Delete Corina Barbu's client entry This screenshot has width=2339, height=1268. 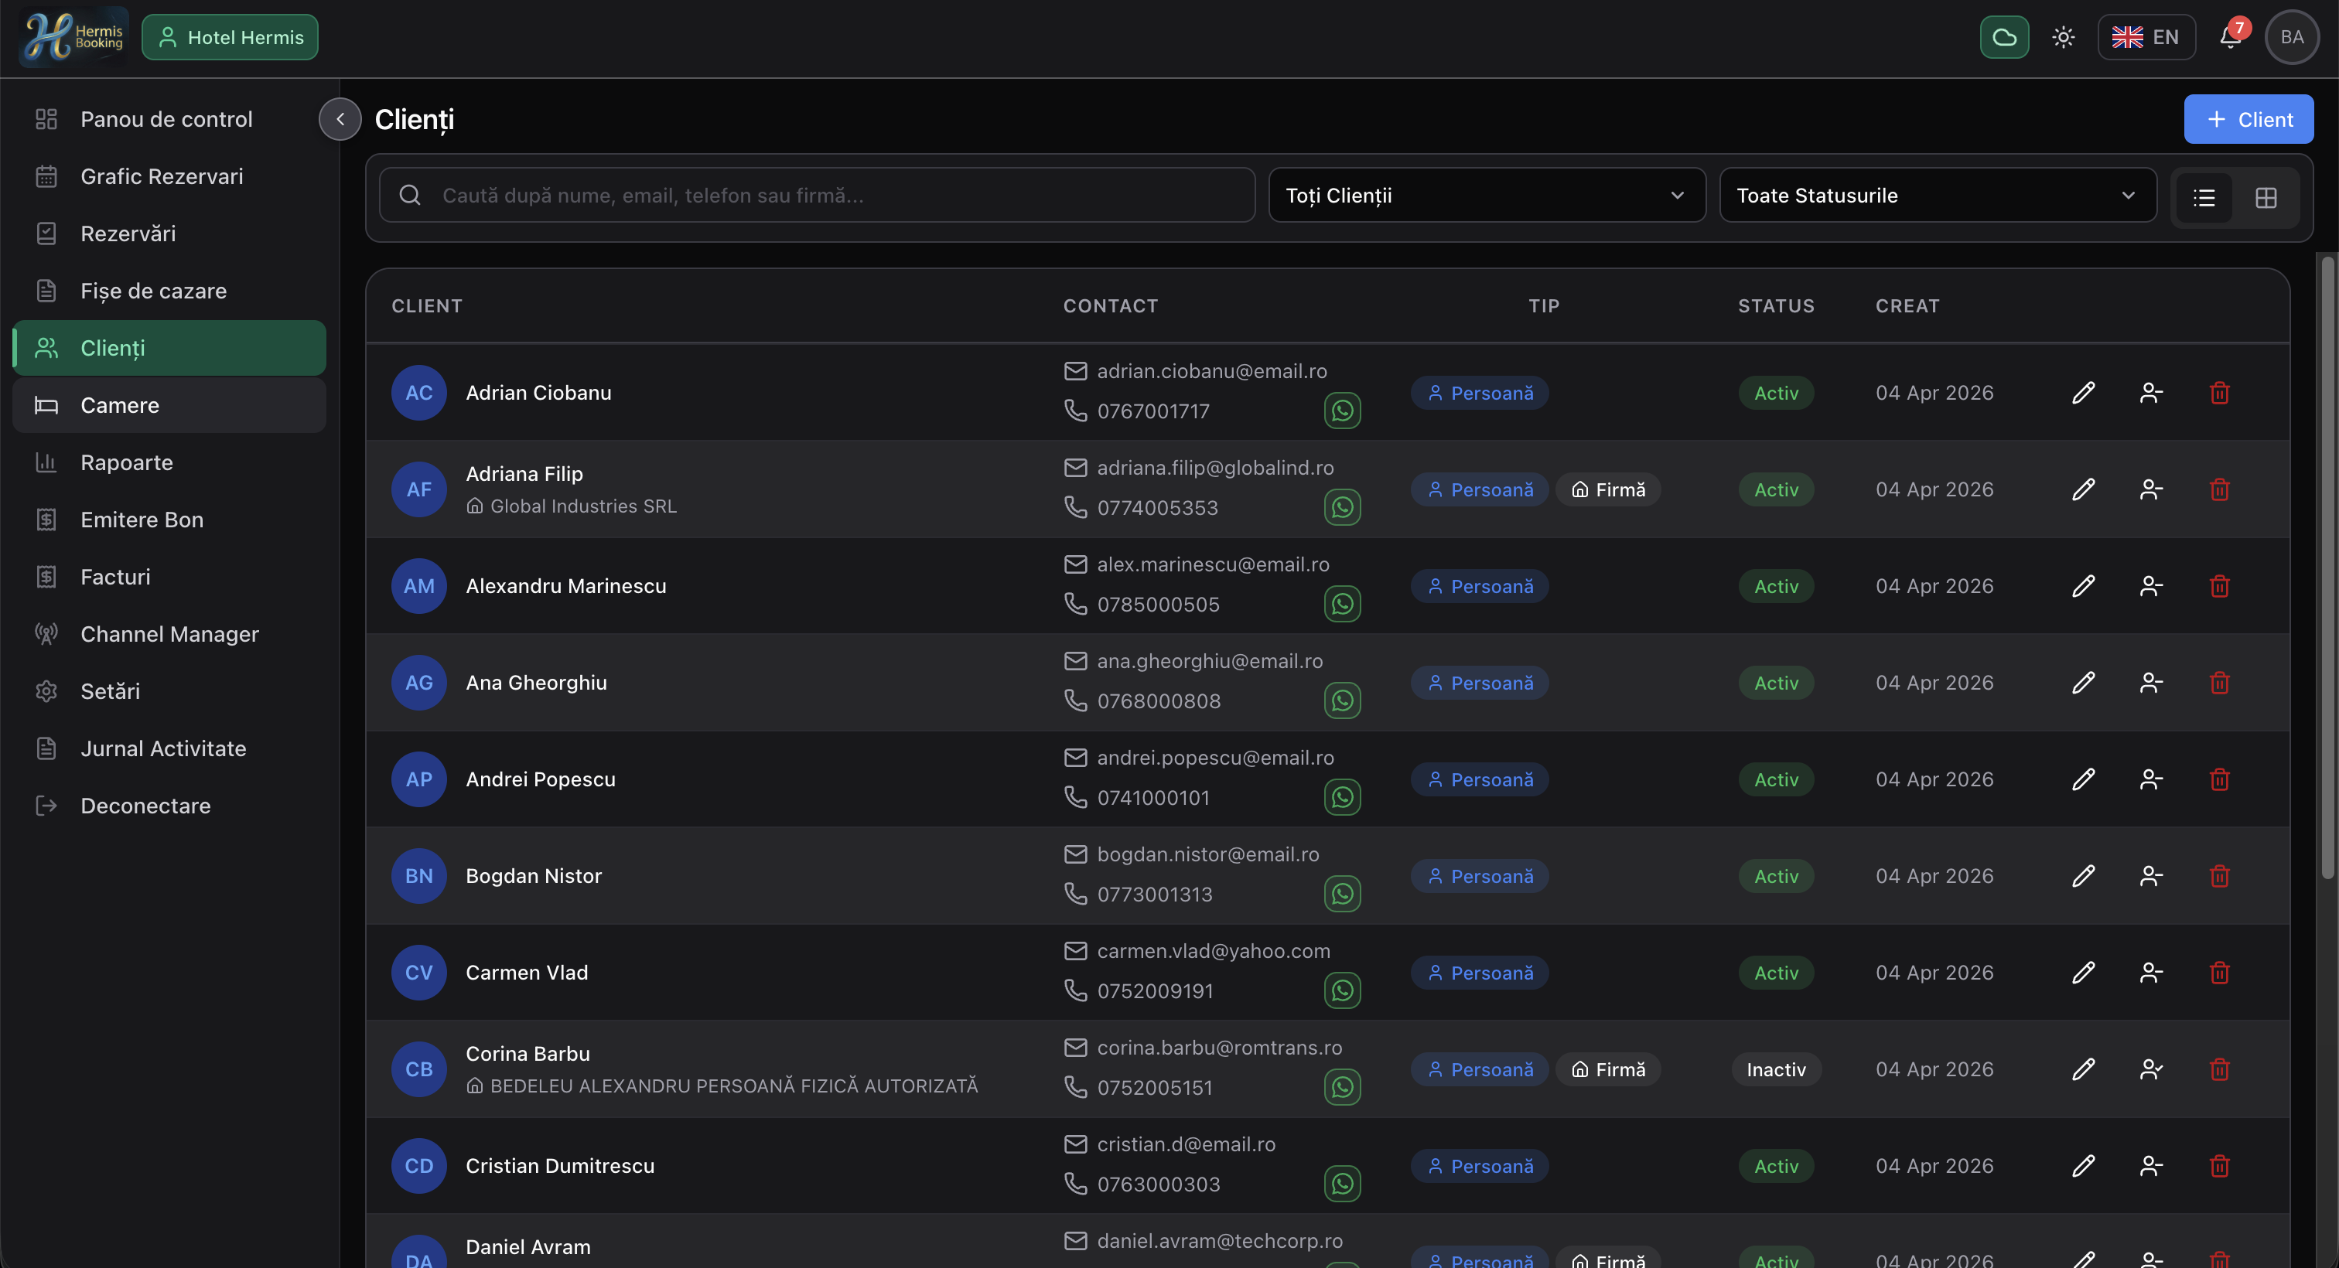pyautogui.click(x=2220, y=1069)
